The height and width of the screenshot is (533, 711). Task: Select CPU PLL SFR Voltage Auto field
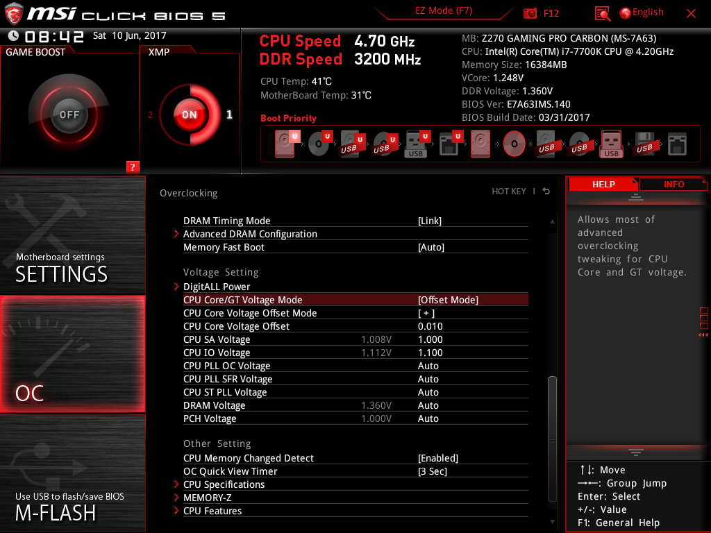[x=428, y=379]
